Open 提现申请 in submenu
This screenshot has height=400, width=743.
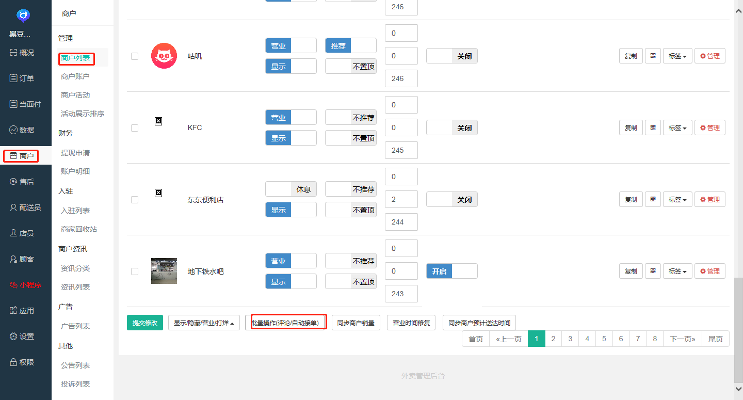(75, 153)
